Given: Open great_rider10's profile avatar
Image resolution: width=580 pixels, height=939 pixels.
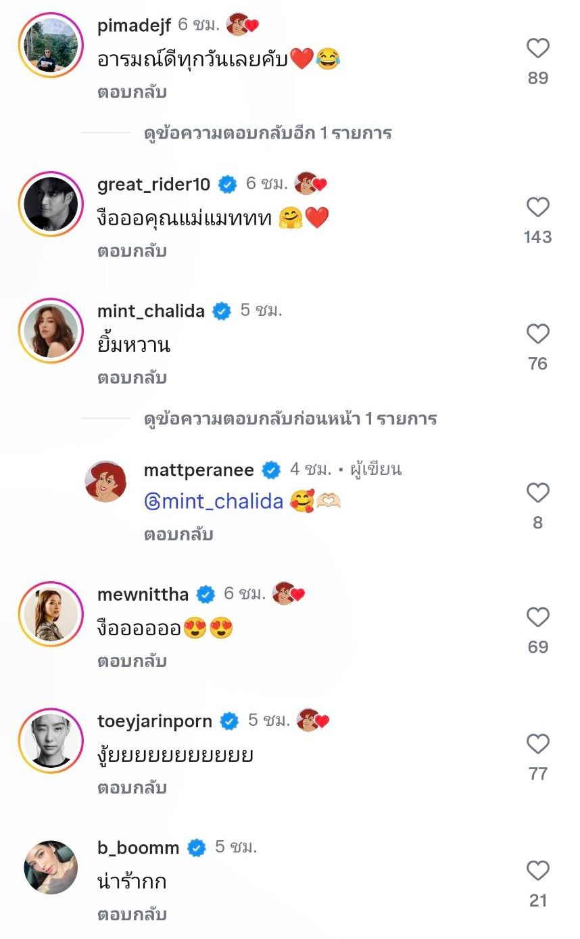Looking at the screenshot, I should [51, 203].
